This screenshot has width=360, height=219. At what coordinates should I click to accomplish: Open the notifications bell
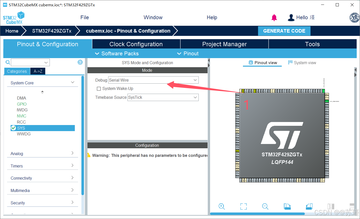[274, 18]
